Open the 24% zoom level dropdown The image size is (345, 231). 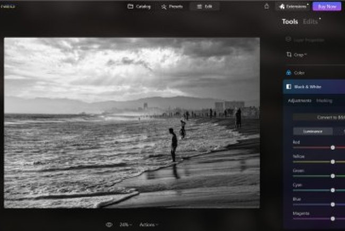[126, 225]
